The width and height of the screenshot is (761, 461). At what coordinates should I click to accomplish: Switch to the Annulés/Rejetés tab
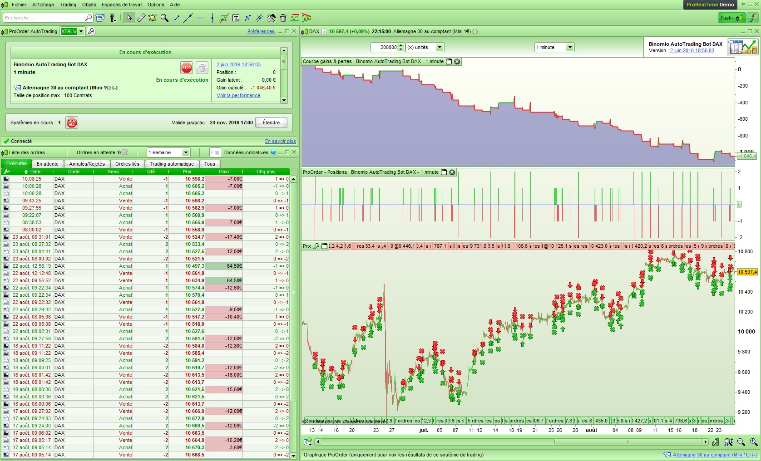[x=87, y=164]
